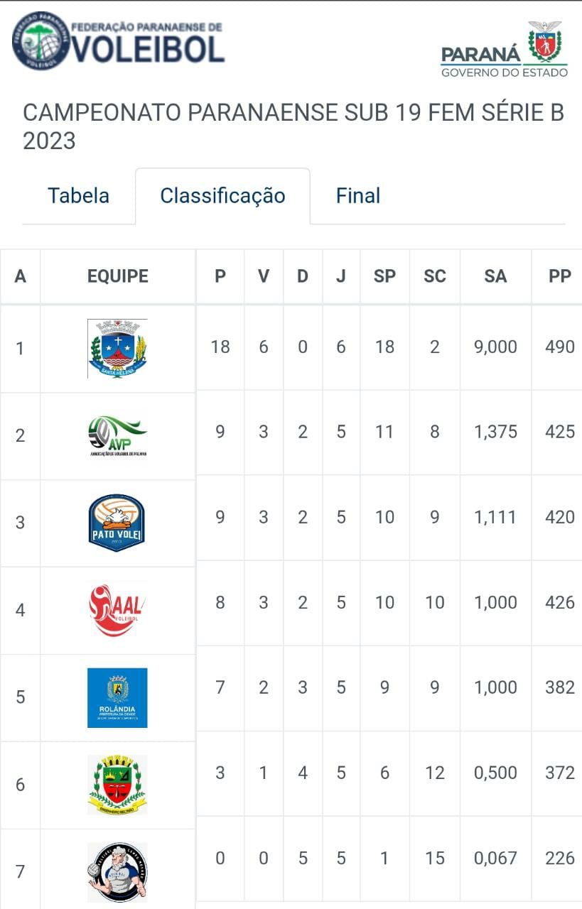The height and width of the screenshot is (909, 582).
Task: Click the PP column header
Action: pyautogui.click(x=559, y=276)
